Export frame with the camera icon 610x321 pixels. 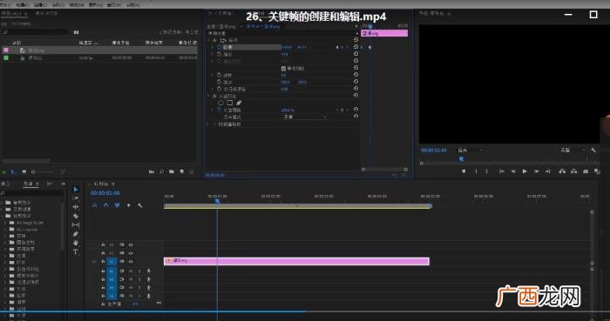pyautogui.click(x=586, y=171)
